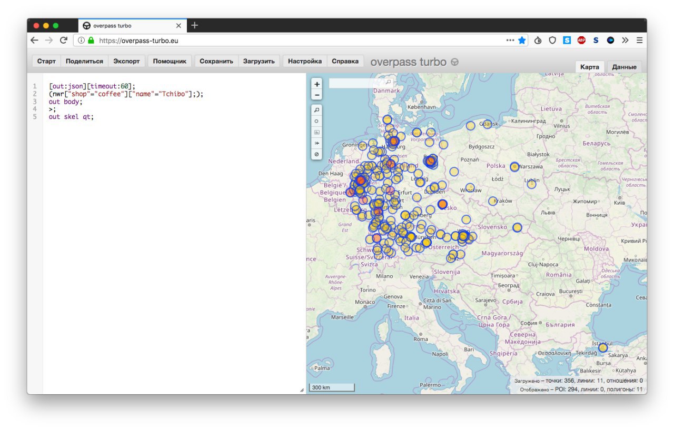Click the 'Отображено' displayed stats text

click(x=581, y=389)
